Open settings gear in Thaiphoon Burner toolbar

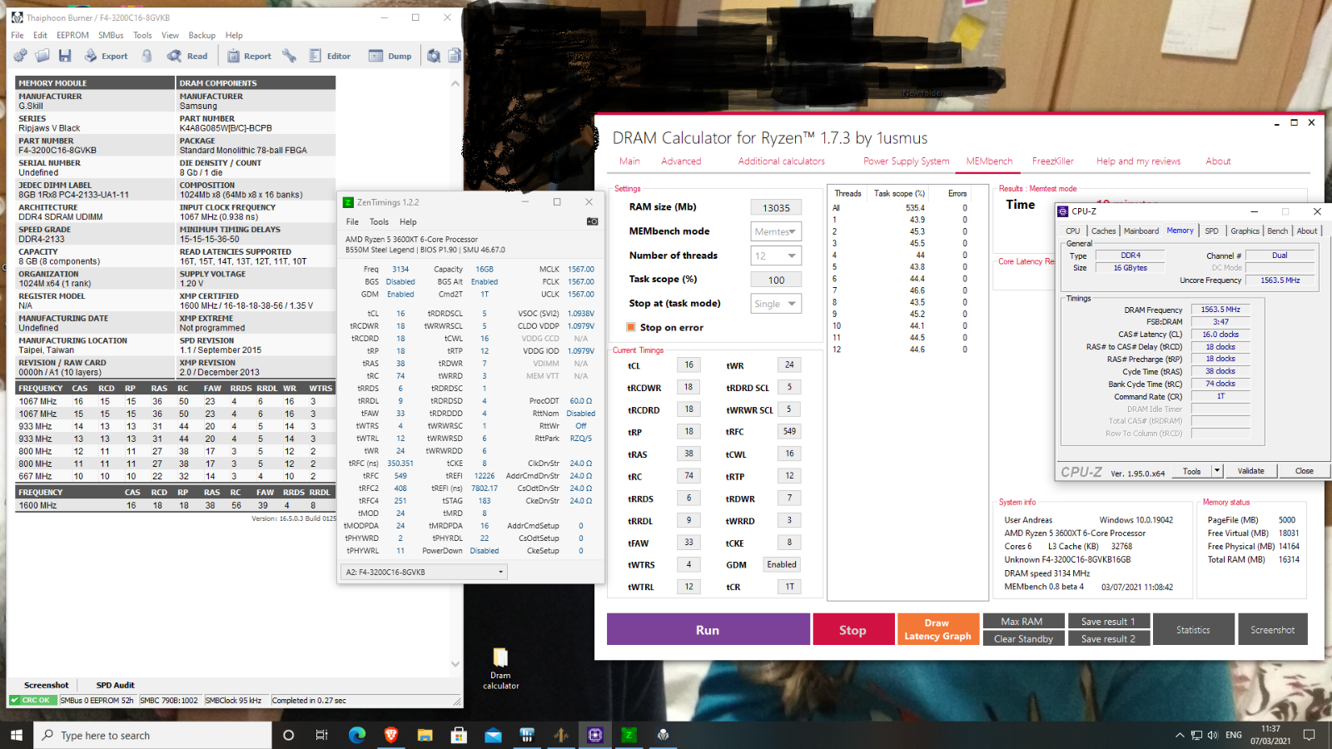[x=20, y=56]
